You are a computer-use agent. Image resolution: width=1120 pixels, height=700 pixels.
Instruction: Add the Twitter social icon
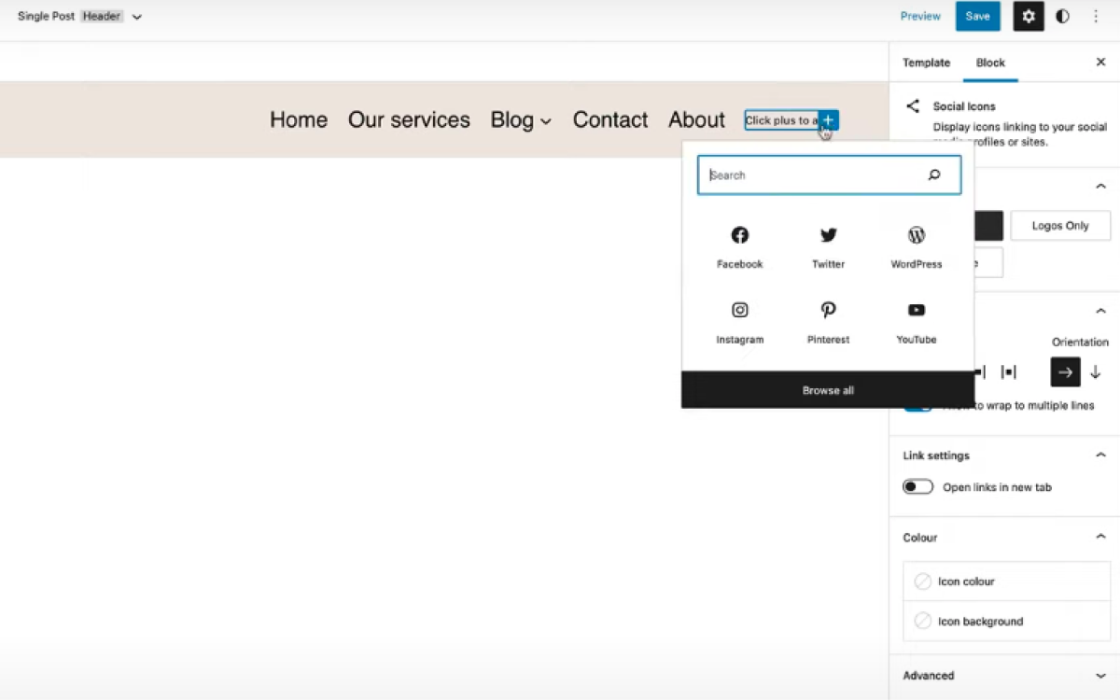pyautogui.click(x=828, y=246)
